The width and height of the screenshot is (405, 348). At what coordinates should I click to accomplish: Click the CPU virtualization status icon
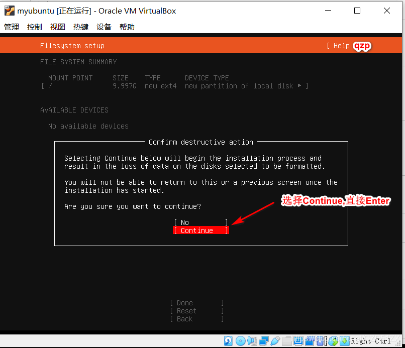(320, 341)
